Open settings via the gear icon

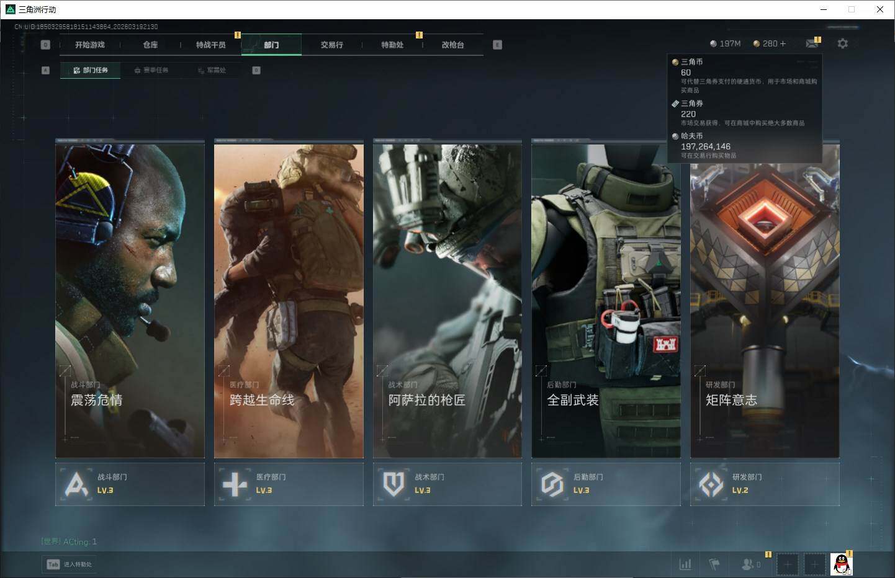tap(842, 43)
